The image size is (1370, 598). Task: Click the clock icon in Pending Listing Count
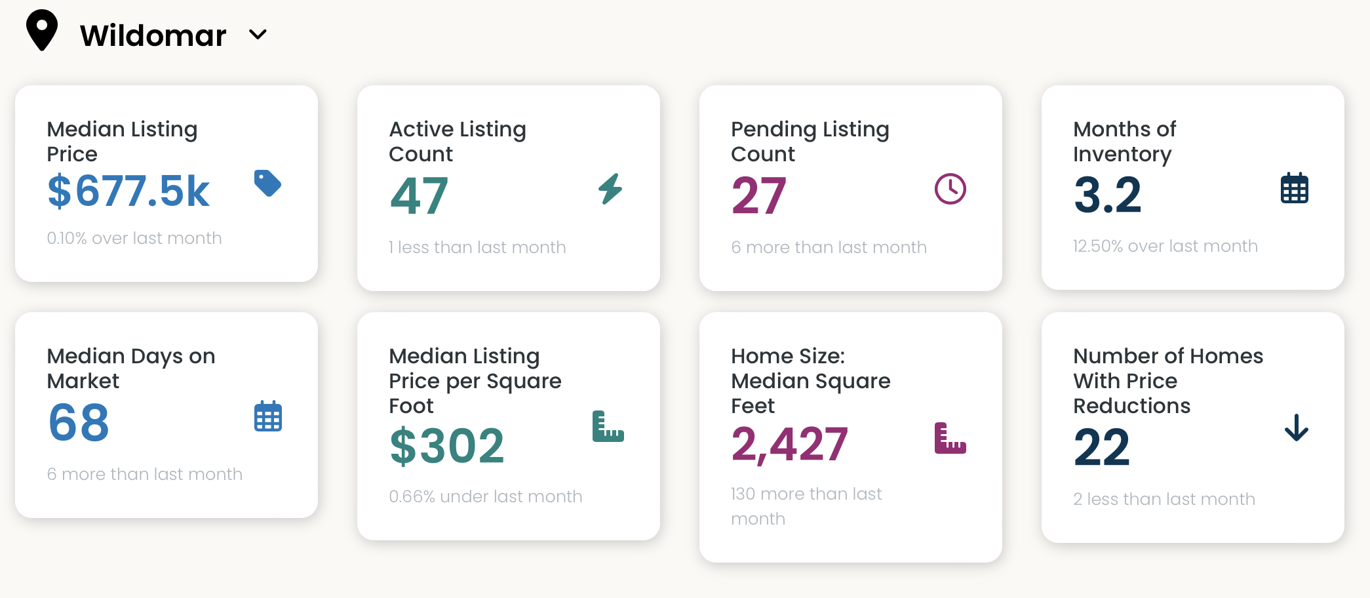tap(950, 189)
